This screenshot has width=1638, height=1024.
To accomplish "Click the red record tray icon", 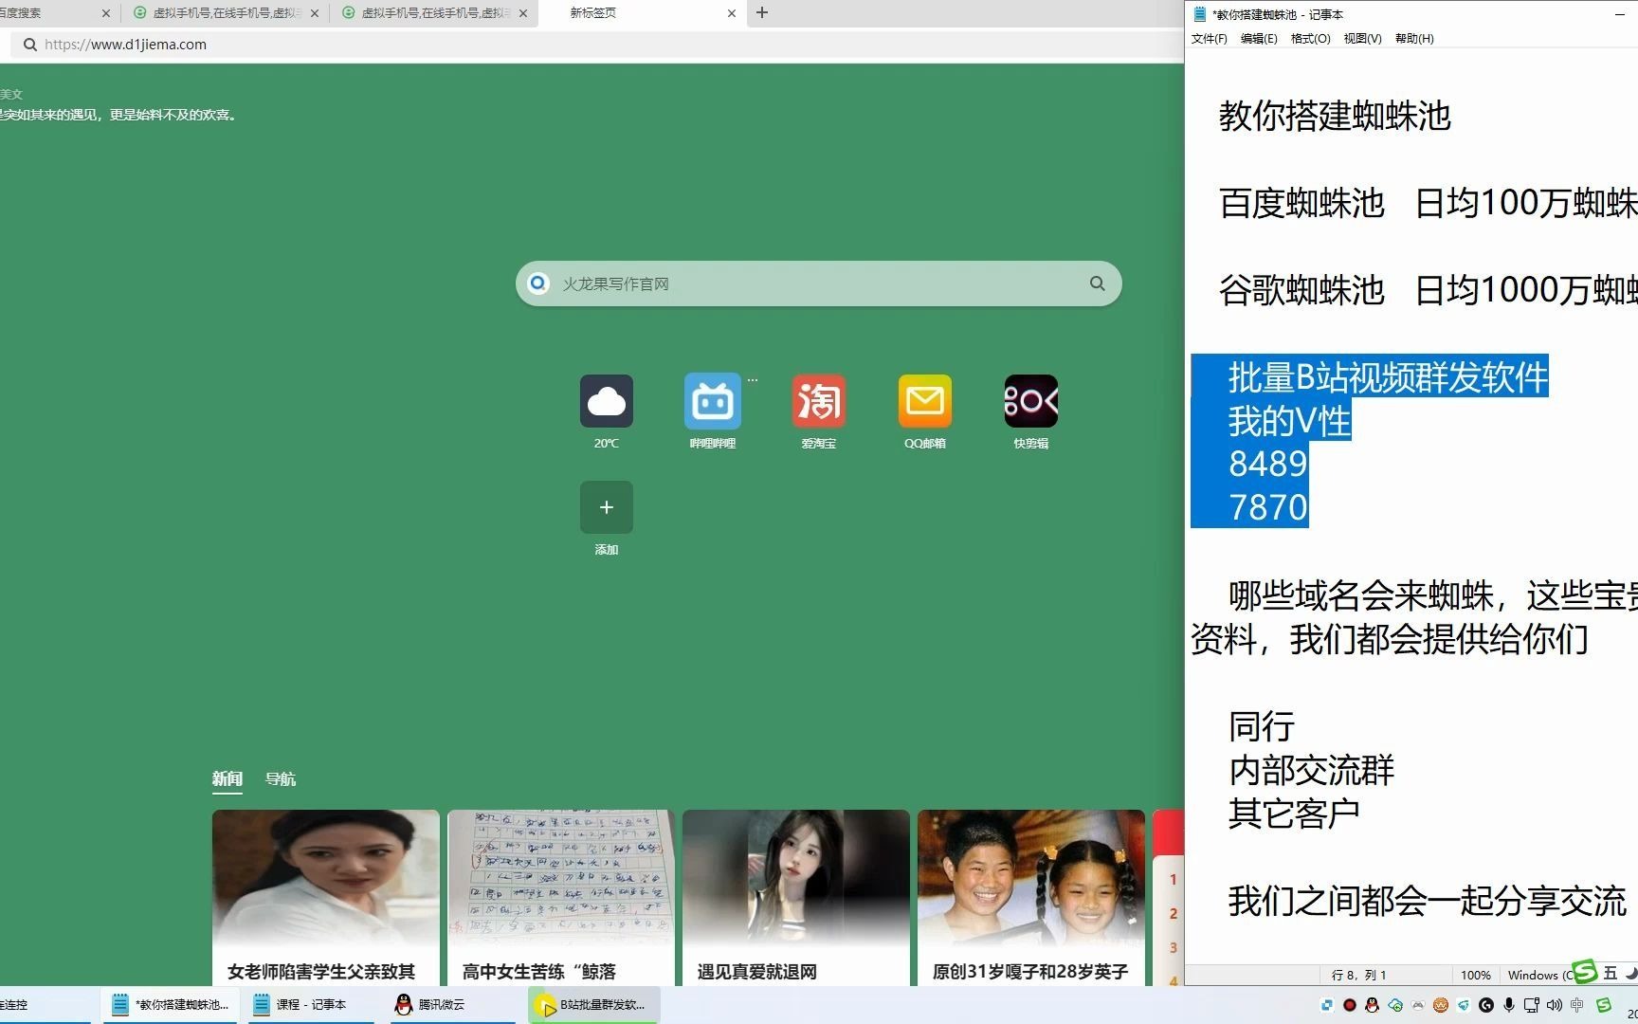I will pos(1349,1005).
